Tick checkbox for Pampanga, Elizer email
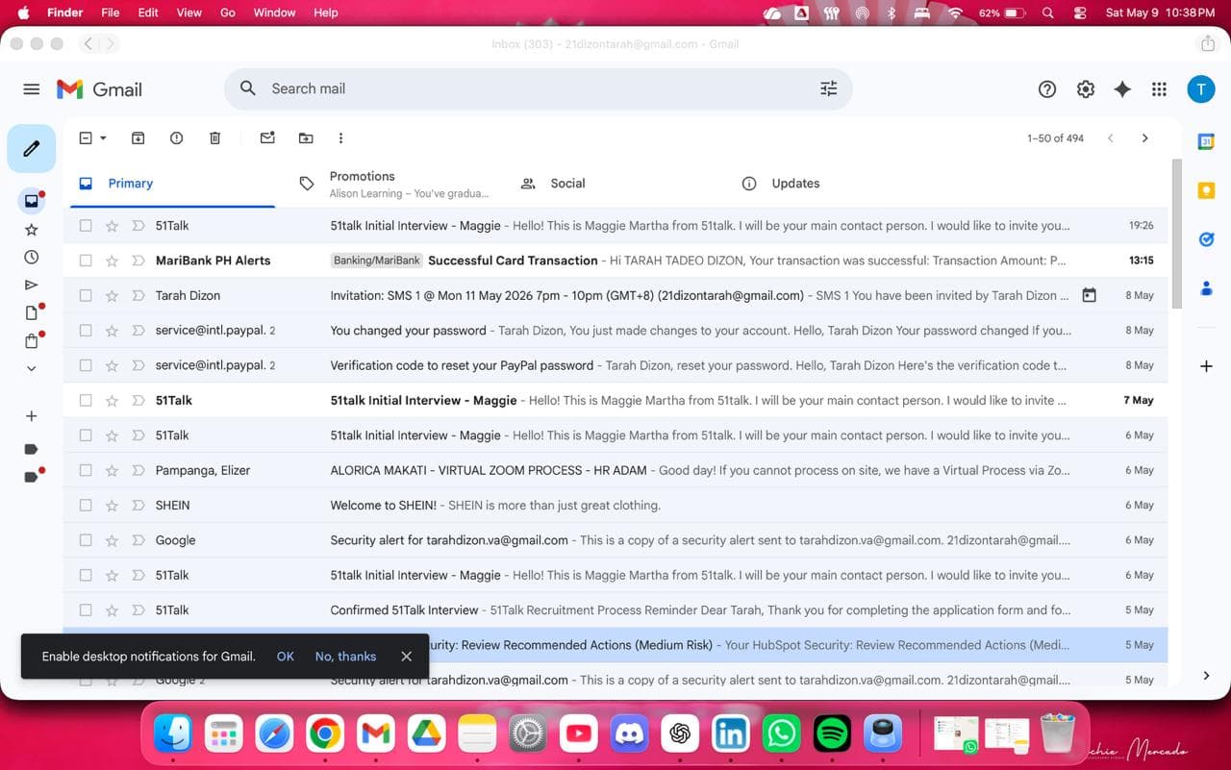 (x=86, y=470)
